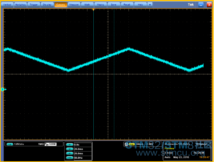Expand the menu bar dropdown arrow
214x162 pixels.
click(150, 4)
